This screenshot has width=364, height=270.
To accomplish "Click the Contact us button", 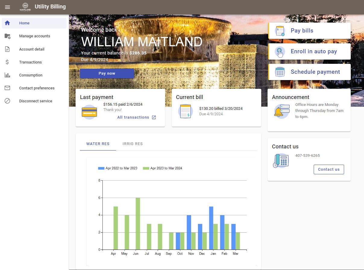I will coord(329,169).
